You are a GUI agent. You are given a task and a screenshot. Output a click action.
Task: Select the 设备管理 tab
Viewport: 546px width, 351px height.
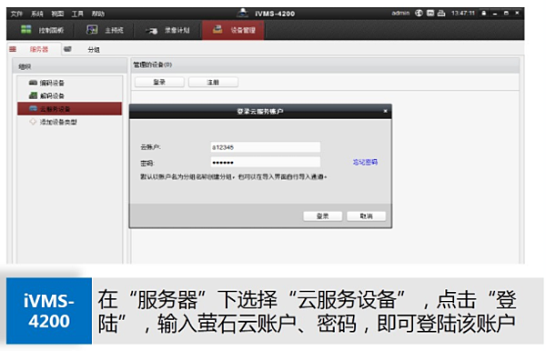[233, 30]
